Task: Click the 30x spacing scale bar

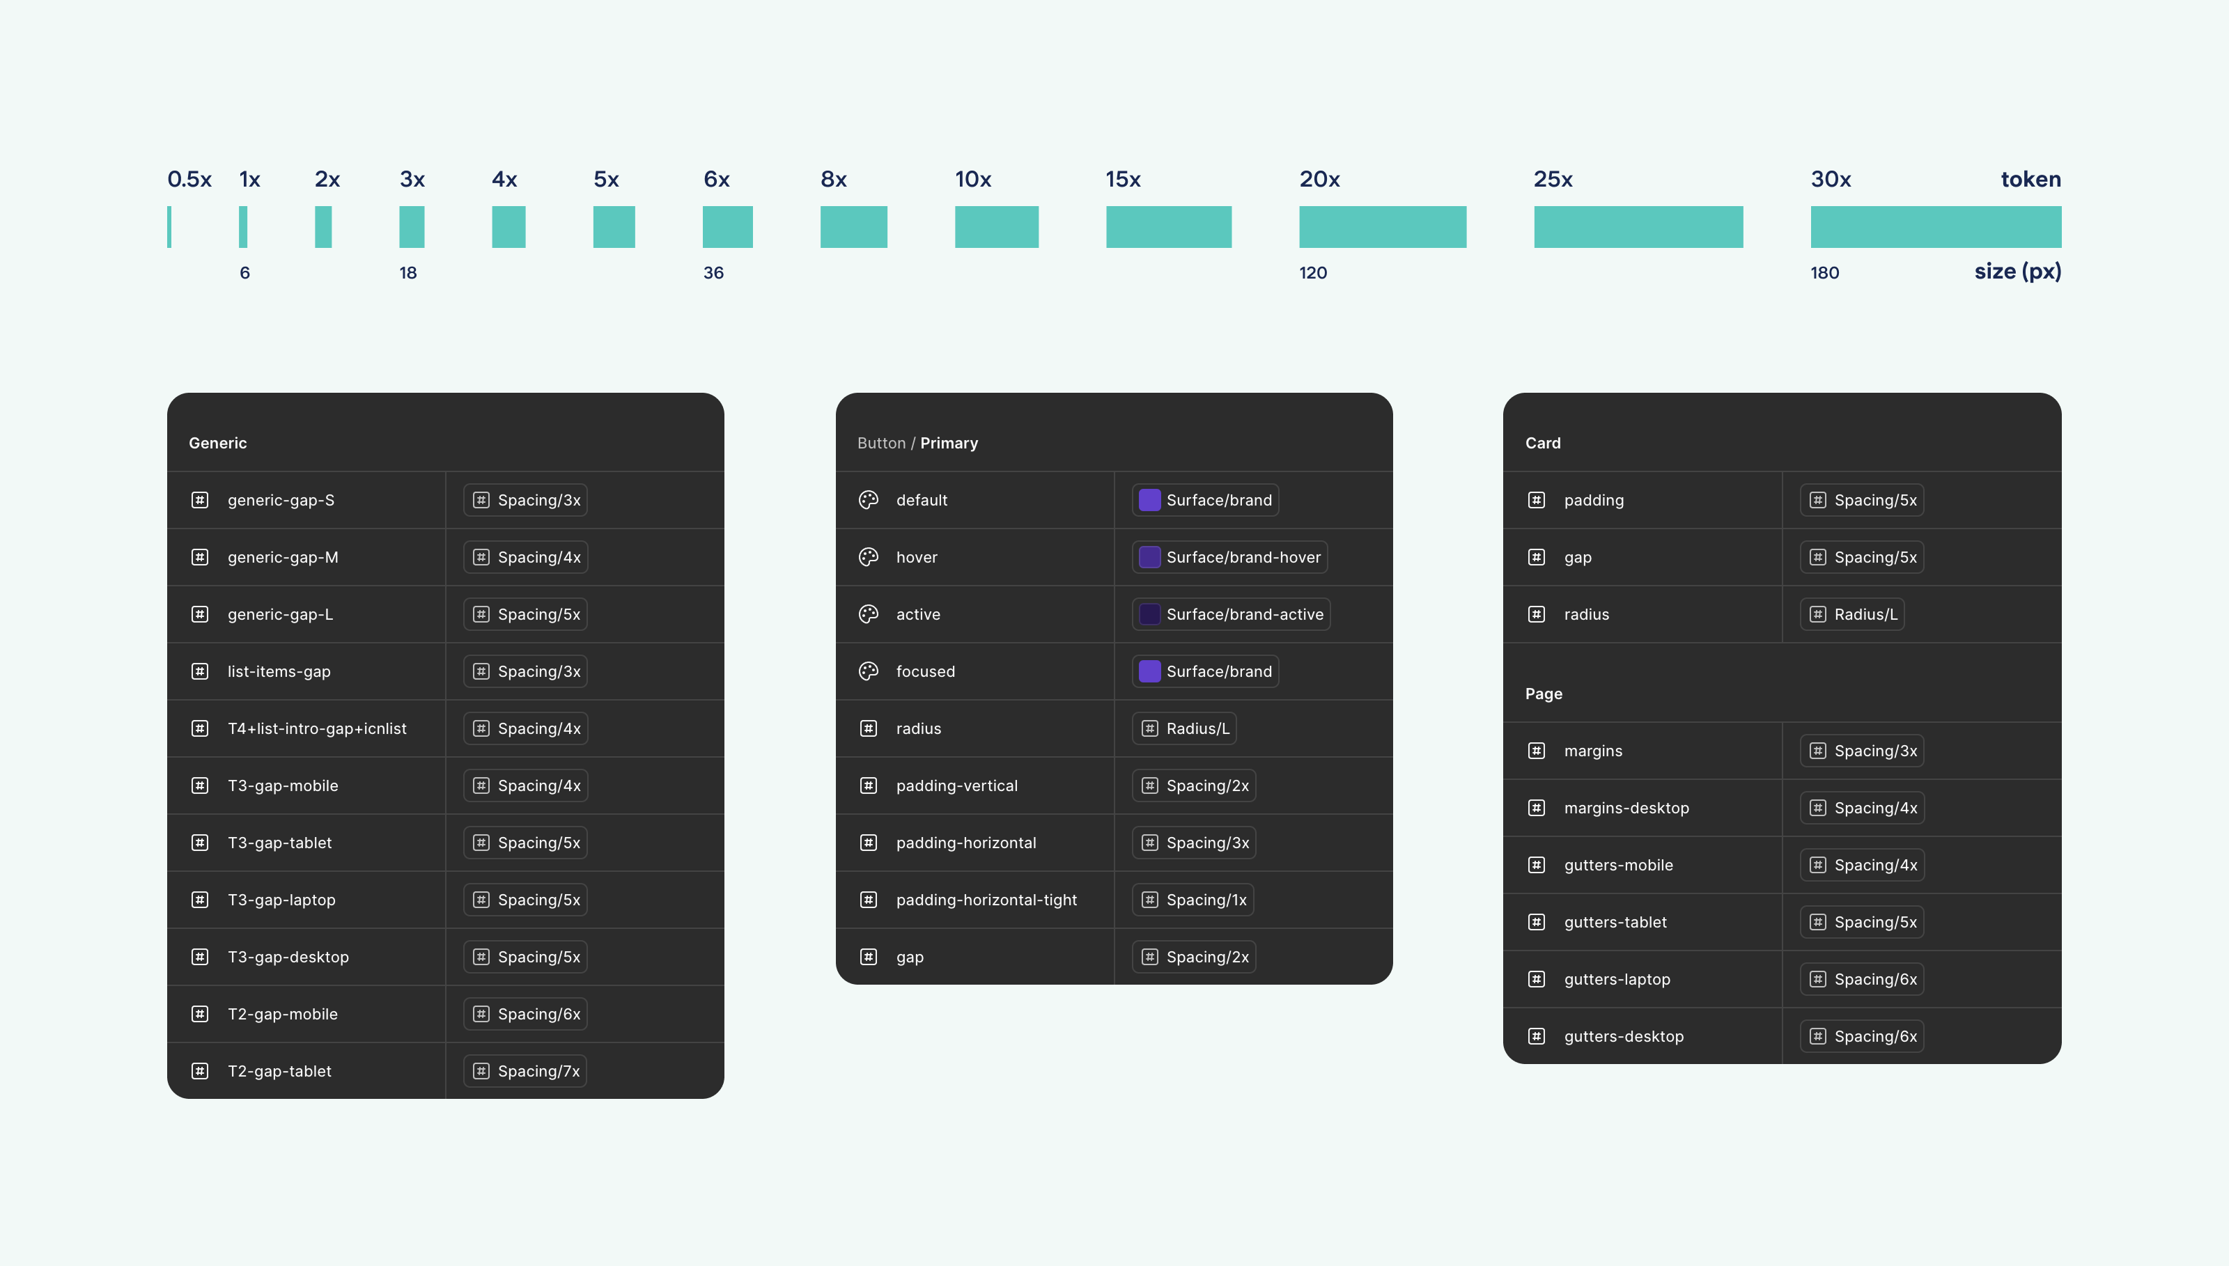Action: coord(1935,227)
